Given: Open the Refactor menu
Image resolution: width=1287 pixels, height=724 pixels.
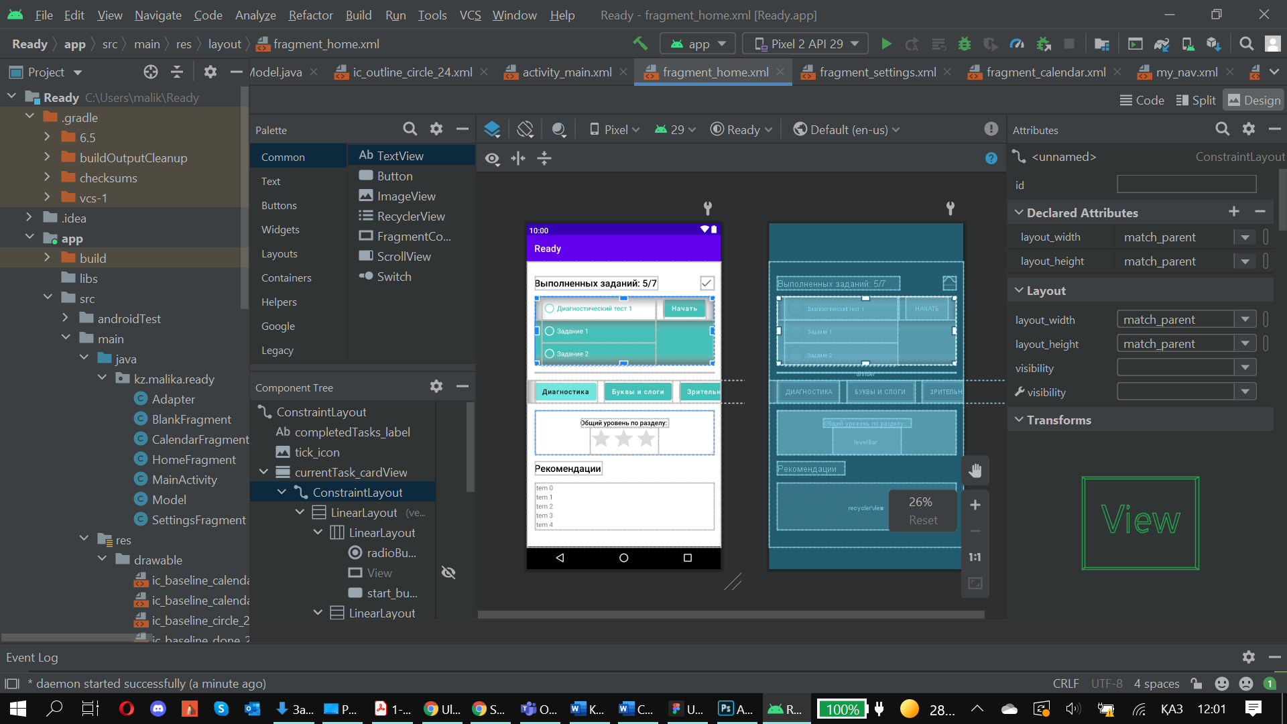Looking at the screenshot, I should click(310, 15).
